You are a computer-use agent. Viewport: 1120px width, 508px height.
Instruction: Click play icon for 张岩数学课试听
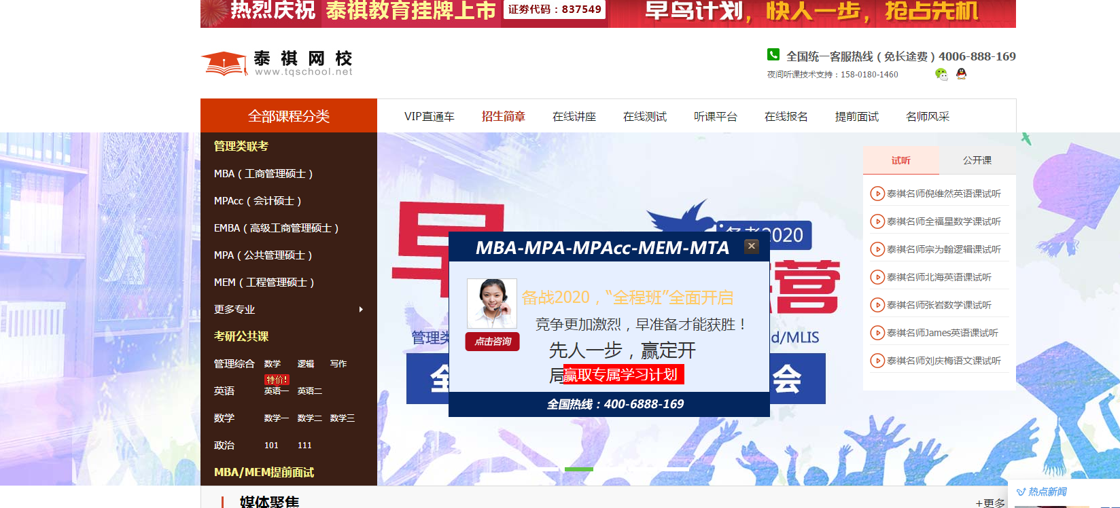(x=877, y=305)
